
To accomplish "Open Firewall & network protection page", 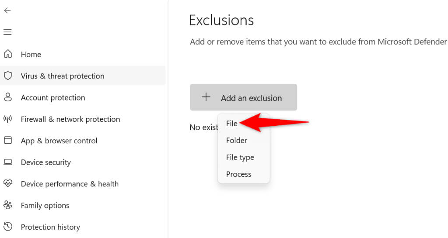I will [70, 119].
